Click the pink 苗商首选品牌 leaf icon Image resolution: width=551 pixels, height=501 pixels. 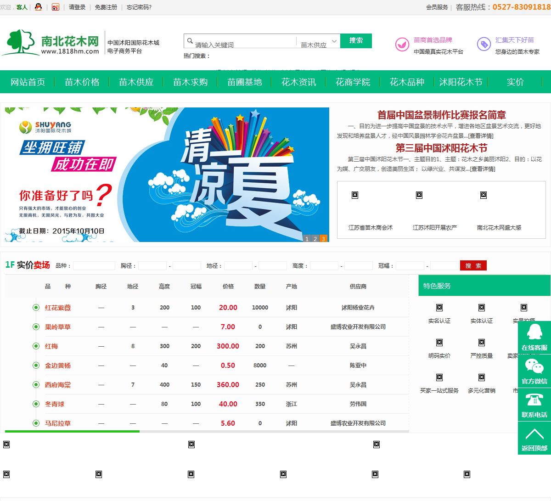click(x=402, y=45)
